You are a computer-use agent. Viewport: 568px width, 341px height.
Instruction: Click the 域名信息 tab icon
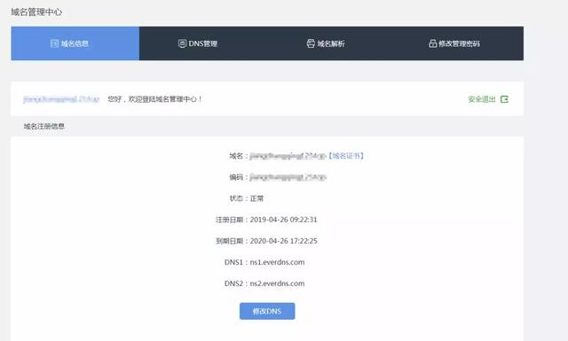[54, 43]
